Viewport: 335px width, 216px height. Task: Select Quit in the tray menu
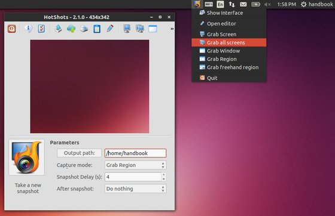(x=229, y=78)
